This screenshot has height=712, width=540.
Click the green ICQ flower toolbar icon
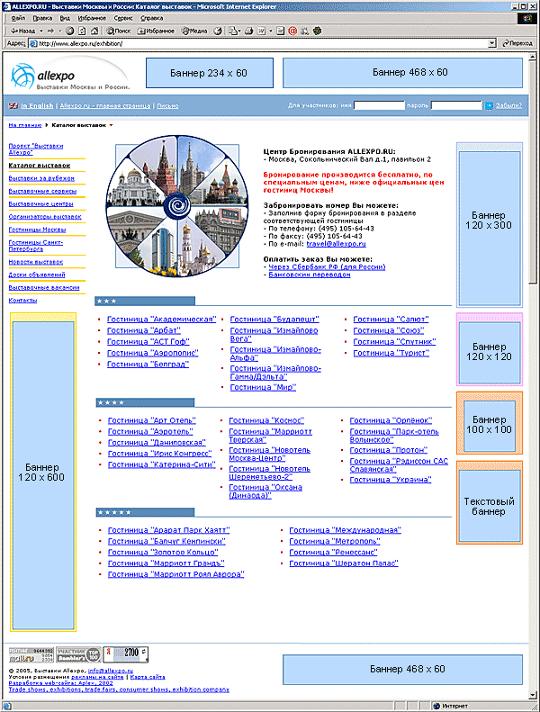pos(317,31)
